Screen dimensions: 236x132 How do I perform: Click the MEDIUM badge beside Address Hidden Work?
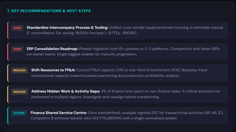(19, 92)
